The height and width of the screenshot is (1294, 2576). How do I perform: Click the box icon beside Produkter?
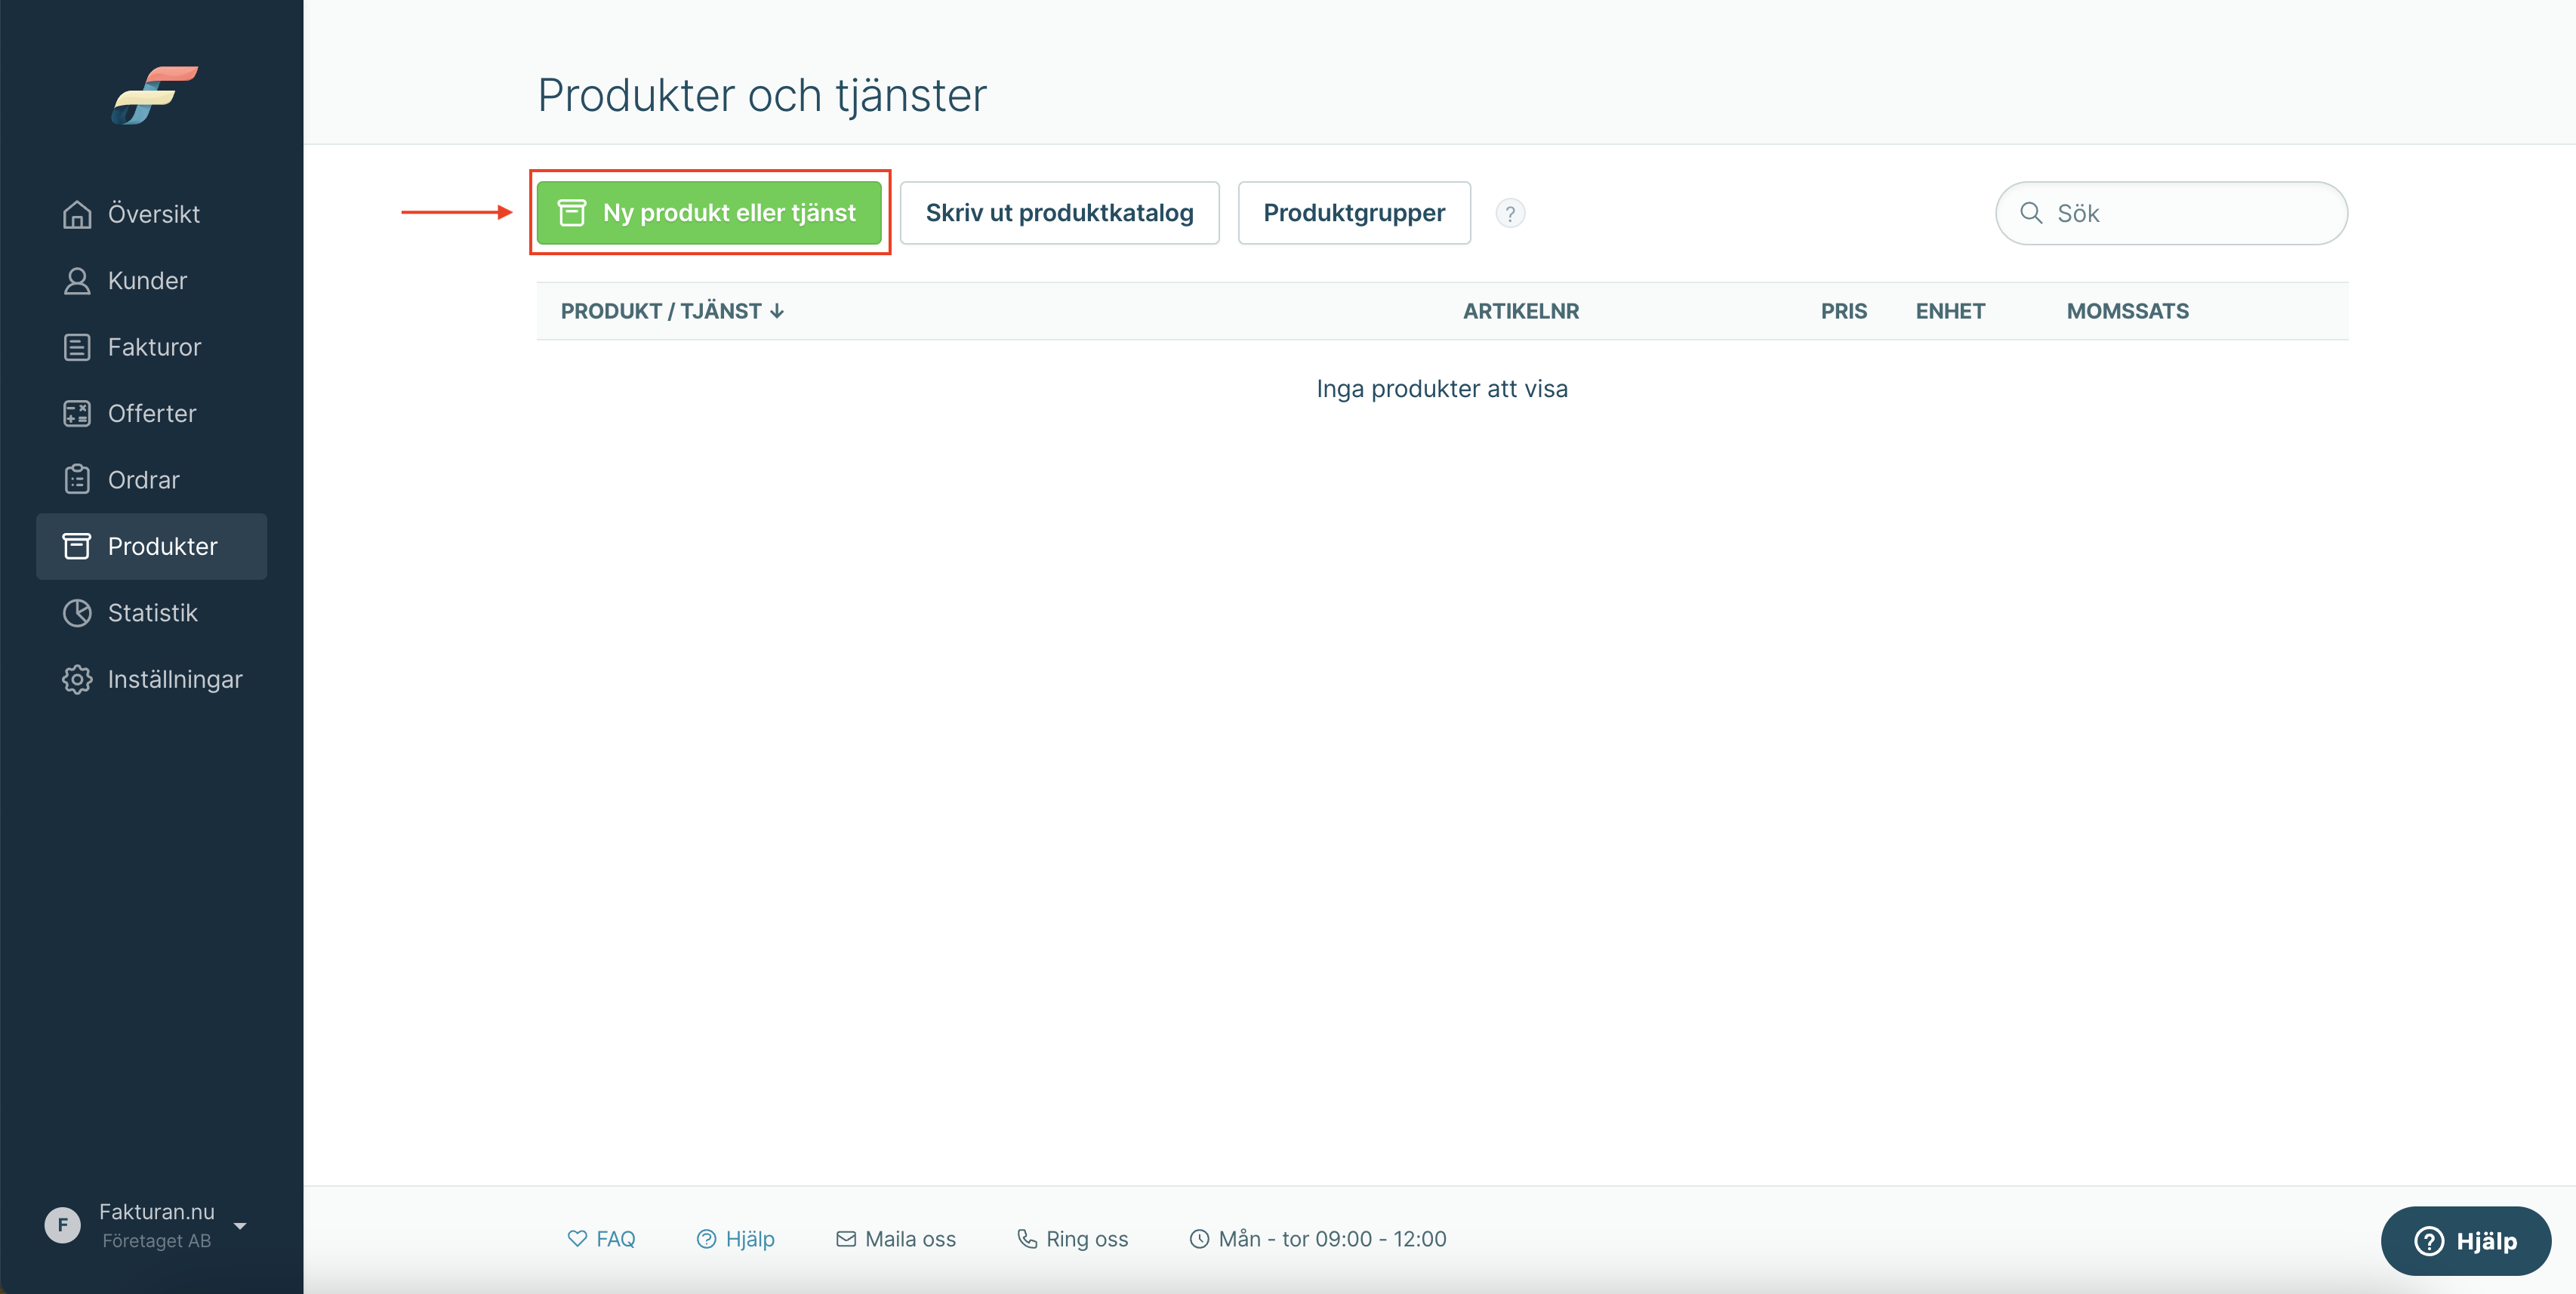point(77,546)
